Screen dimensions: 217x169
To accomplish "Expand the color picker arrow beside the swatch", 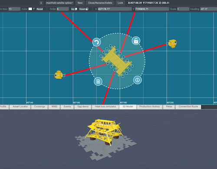I will coord(34,9).
